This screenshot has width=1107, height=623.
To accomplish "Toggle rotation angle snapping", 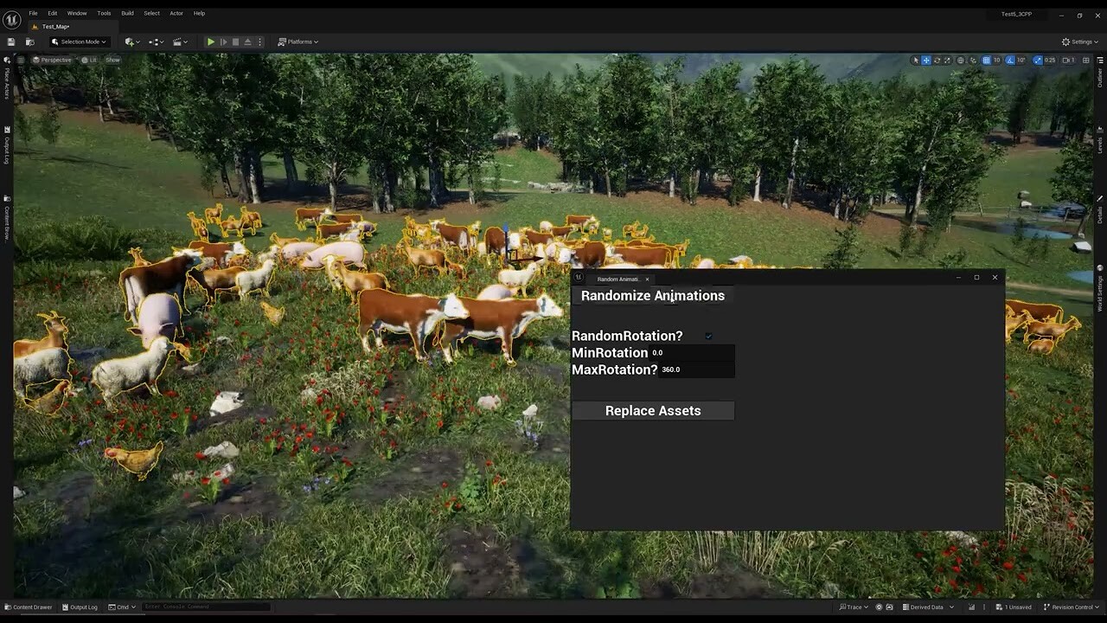I will point(1009,60).
